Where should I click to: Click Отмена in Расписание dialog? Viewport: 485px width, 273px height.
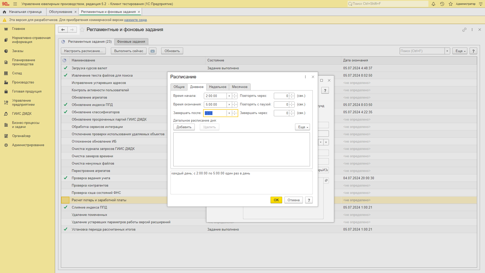294,200
